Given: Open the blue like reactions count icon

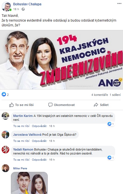Looking at the screenshot, I should (x=4, y=94).
